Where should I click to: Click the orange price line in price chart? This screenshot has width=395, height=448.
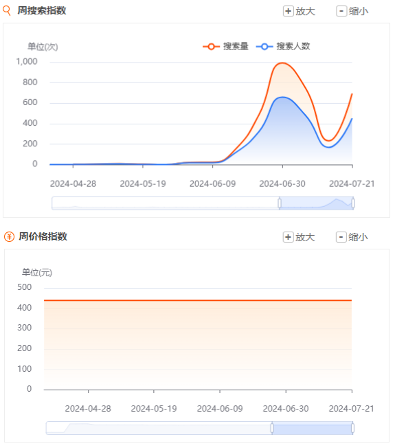(x=198, y=300)
